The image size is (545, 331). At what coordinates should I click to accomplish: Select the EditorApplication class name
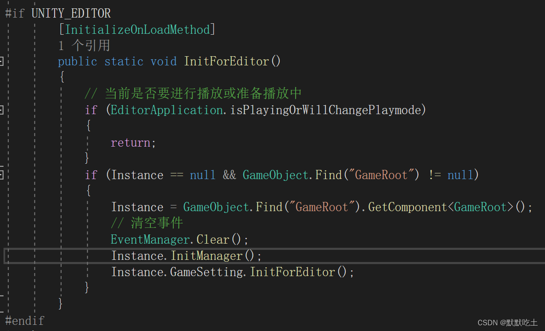click(166, 110)
